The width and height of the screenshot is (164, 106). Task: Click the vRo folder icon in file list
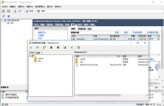pos(77,62)
